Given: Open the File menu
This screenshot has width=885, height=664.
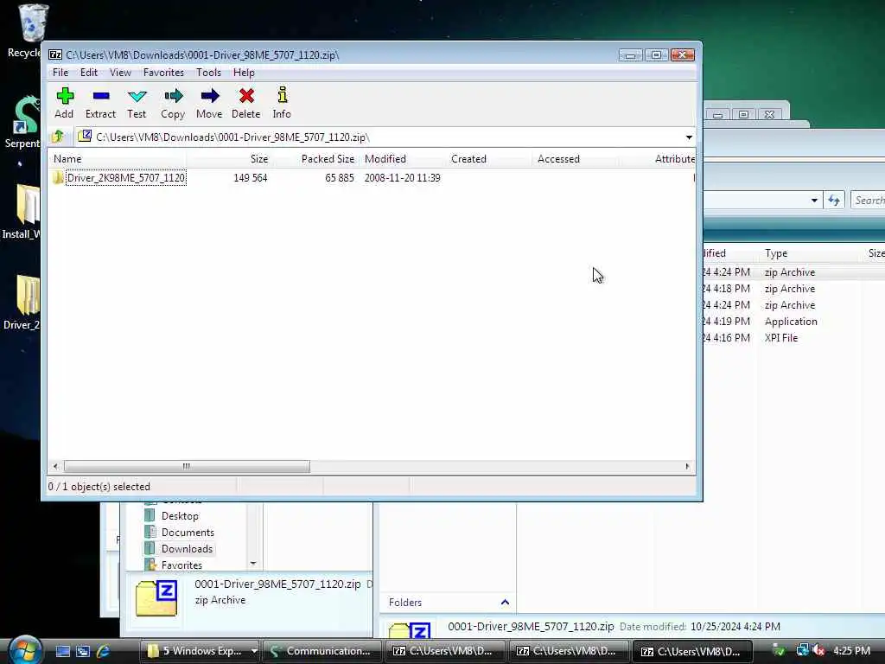Looking at the screenshot, I should pyautogui.click(x=60, y=73).
